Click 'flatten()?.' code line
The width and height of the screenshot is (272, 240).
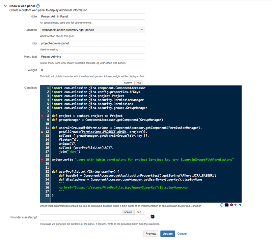[x=69, y=140]
